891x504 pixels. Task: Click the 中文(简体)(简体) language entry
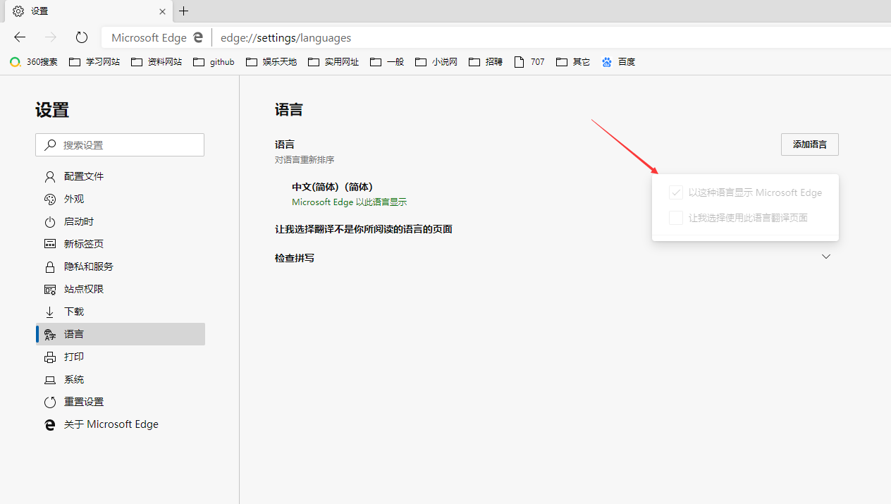(333, 187)
